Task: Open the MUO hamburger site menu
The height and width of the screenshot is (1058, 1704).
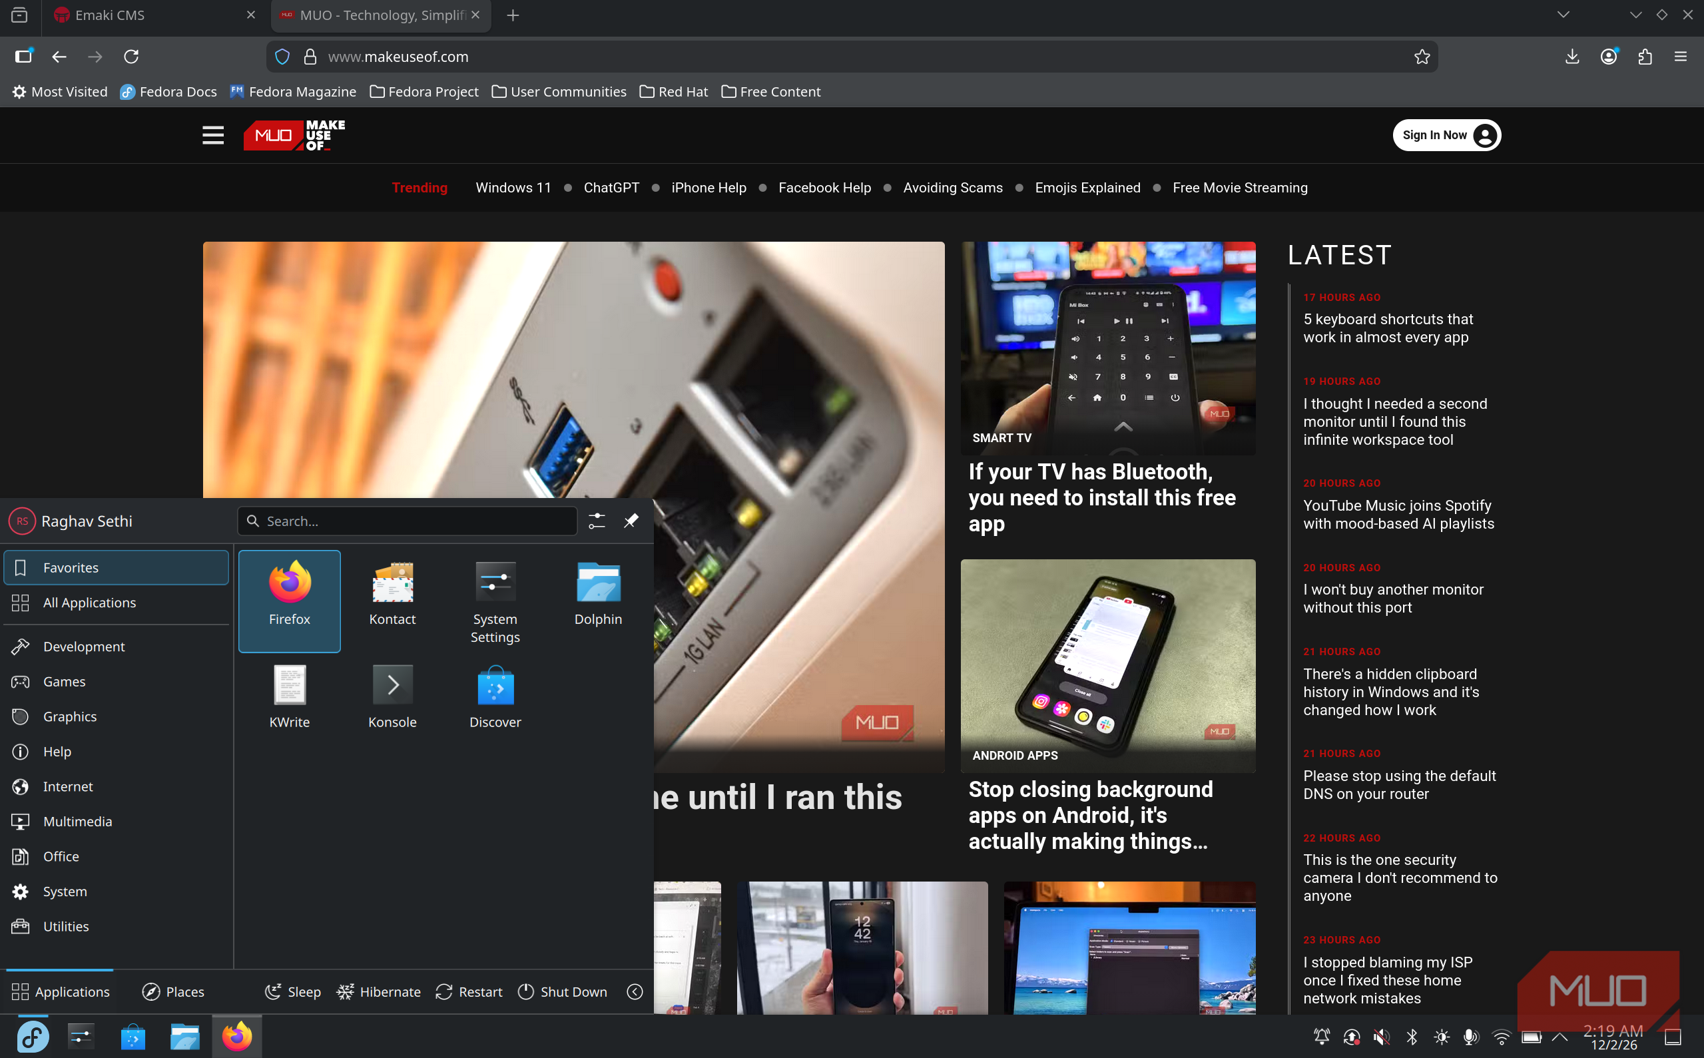Action: coord(212,135)
